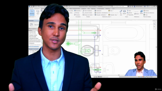Open the Vista ribbon tab
The image size is (162, 91).
(x=89, y=9)
